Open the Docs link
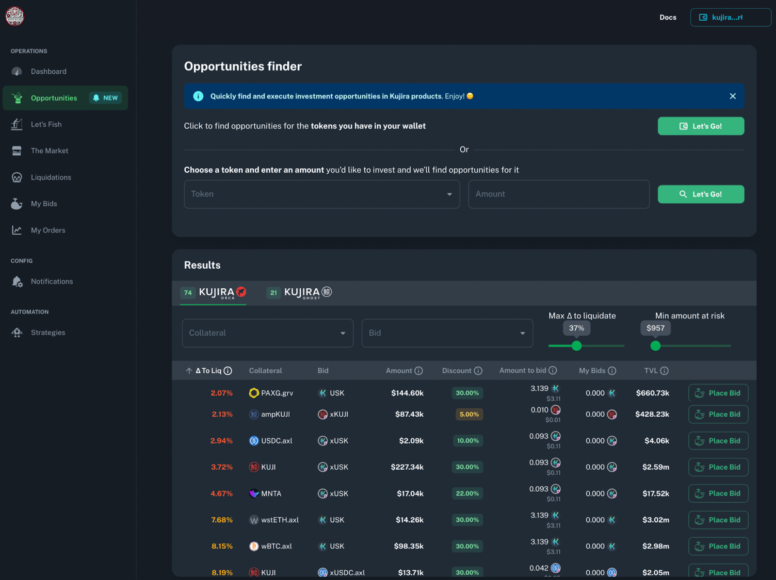The width and height of the screenshot is (776, 580). 668,17
